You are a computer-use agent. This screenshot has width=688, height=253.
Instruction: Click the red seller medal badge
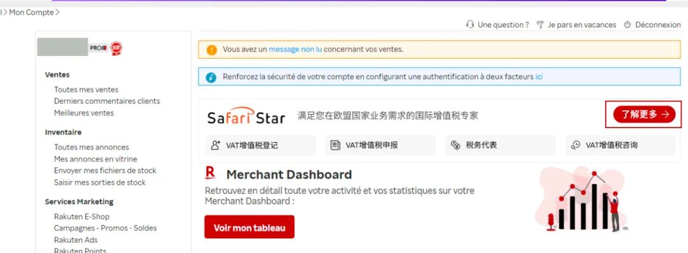pyautogui.click(x=116, y=48)
